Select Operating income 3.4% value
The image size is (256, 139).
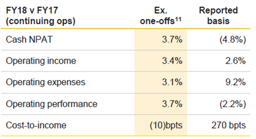coord(172,61)
